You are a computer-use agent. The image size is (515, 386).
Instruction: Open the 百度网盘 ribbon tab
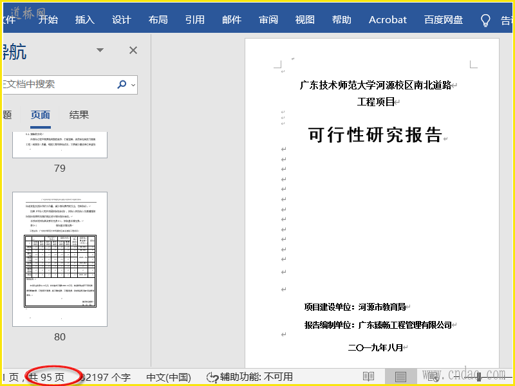tap(444, 20)
